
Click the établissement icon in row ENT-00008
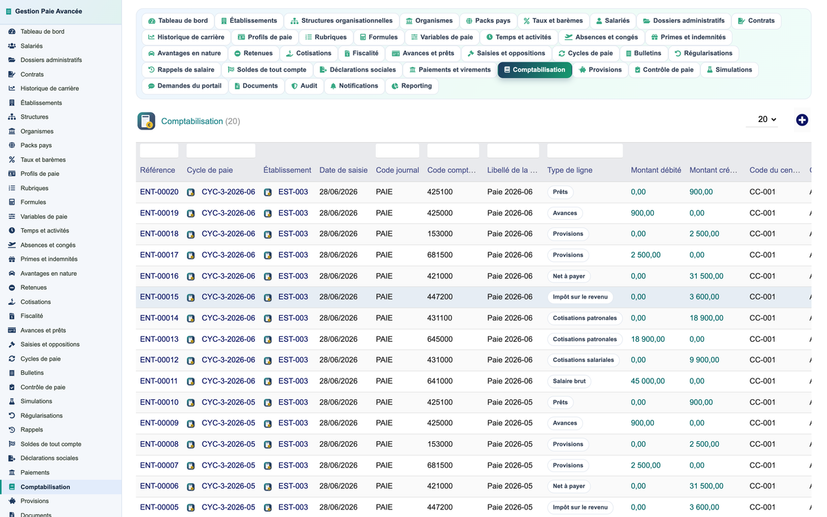point(267,445)
